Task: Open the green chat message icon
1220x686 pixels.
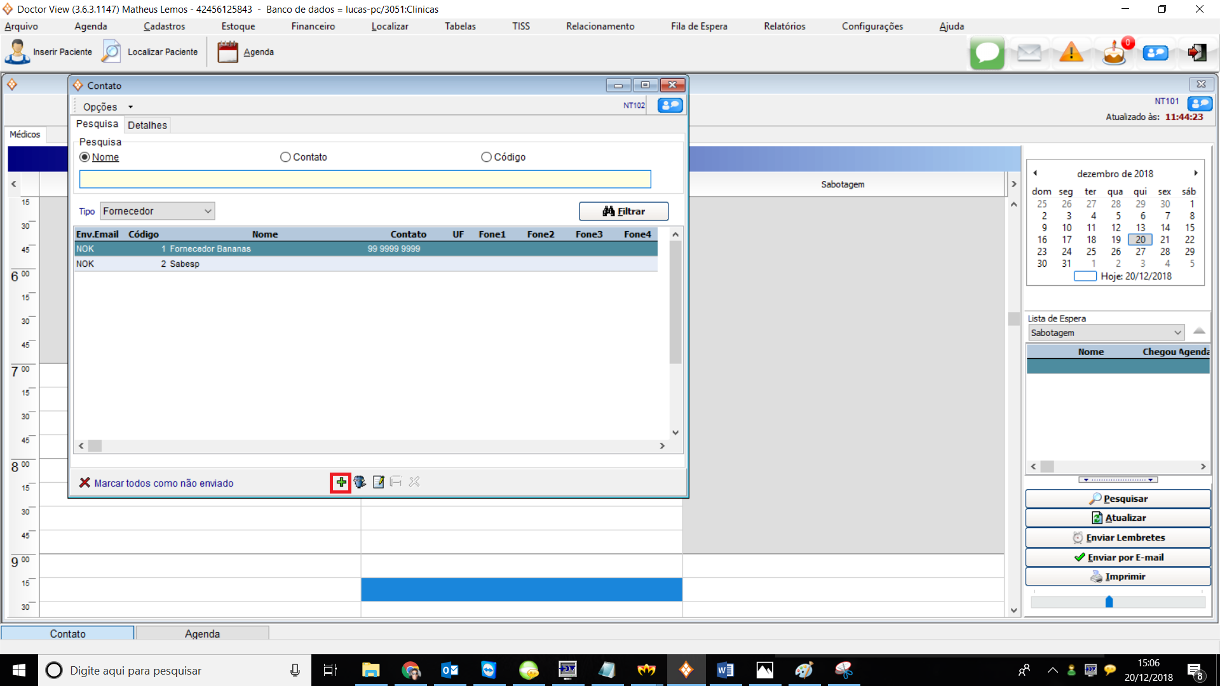Action: tap(987, 53)
